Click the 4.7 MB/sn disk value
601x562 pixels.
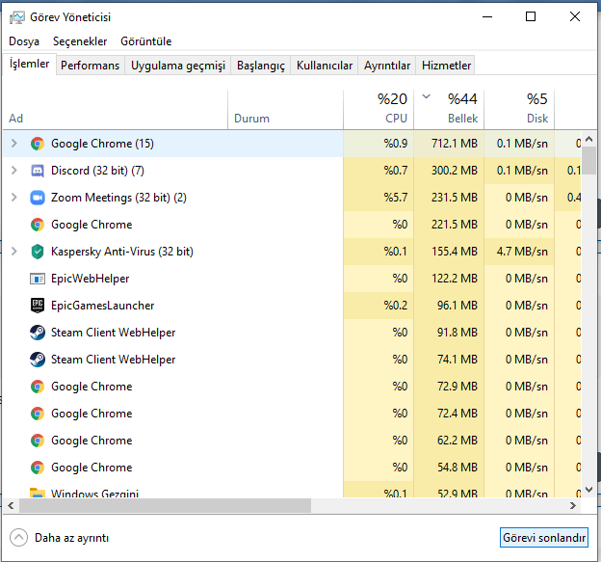pos(522,252)
